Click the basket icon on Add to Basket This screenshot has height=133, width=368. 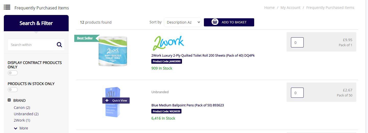click(x=215, y=22)
